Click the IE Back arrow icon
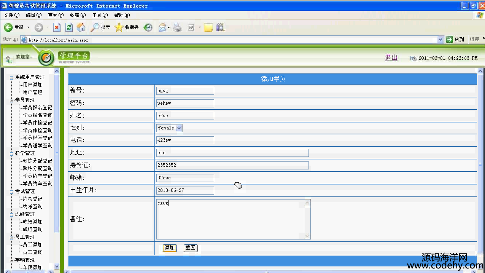Viewport: 485px width, 273px height. click(x=8, y=27)
